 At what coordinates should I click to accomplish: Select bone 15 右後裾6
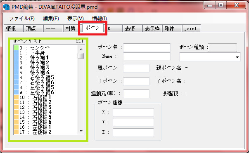coord(45,122)
